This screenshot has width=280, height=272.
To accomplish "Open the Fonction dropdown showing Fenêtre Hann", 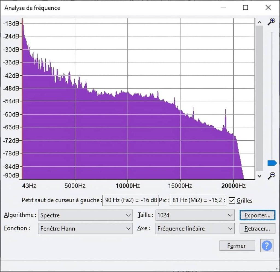I will [85, 229].
